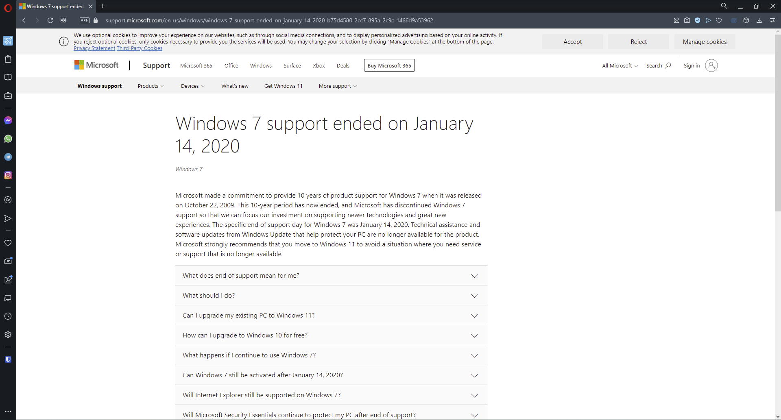
Task: Open the Player icon in sidebar
Action: tap(8, 200)
